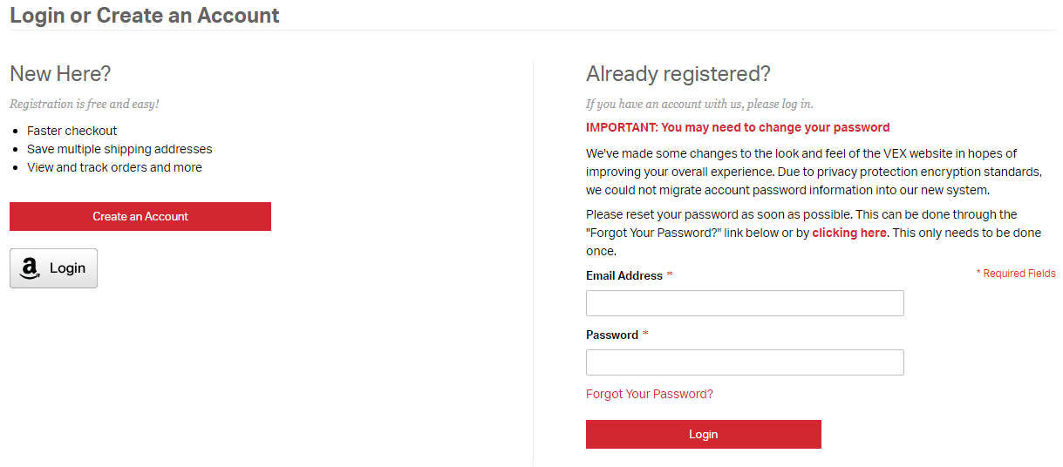Click the Amazon logo icon

coord(31,268)
